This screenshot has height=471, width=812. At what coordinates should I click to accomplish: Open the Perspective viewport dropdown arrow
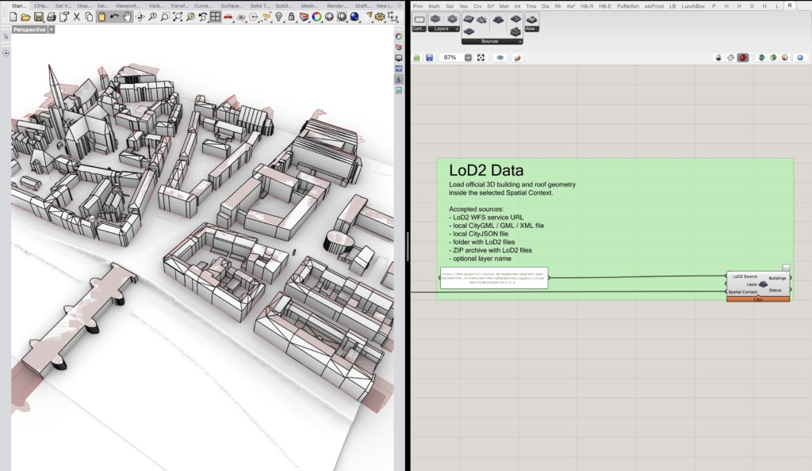pyautogui.click(x=52, y=29)
